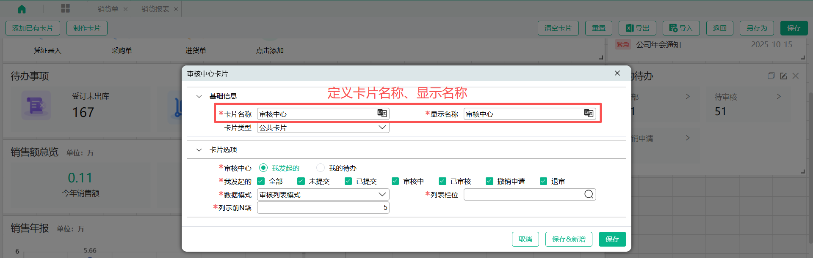813x258 pixels.
Task: Click translate icon in 卡片名称 field
Action: point(382,113)
